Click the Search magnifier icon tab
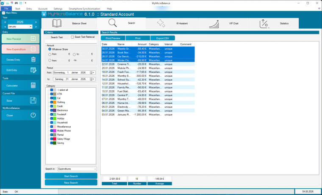 pyautogui.click(x=113, y=23)
